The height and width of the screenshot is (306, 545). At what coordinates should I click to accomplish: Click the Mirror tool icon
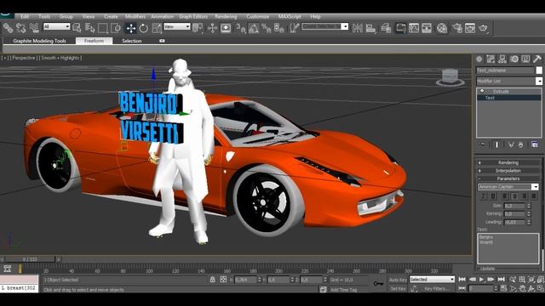358,28
